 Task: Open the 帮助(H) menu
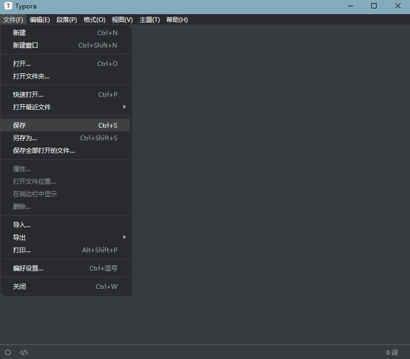(177, 20)
